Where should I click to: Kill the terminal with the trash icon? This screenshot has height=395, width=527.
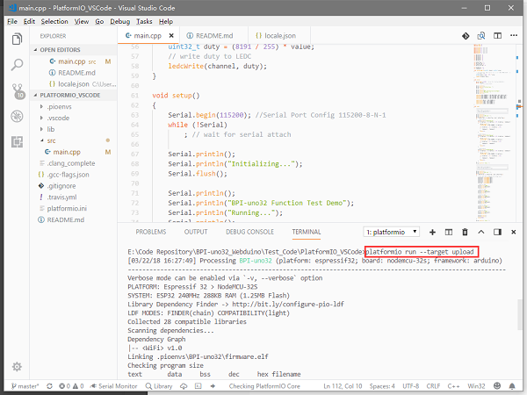click(x=464, y=232)
